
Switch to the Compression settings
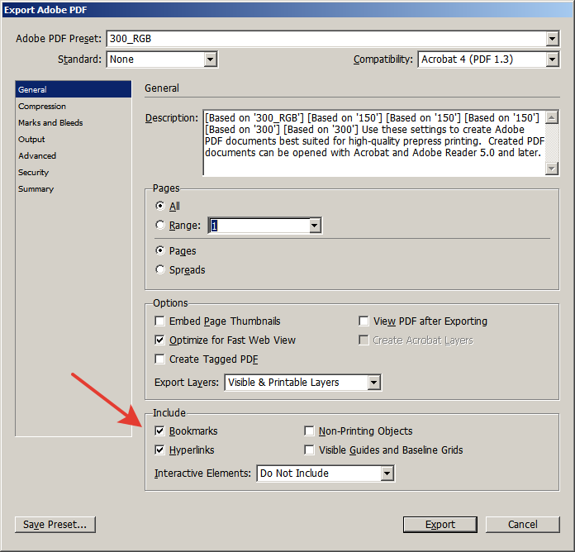coord(74,107)
